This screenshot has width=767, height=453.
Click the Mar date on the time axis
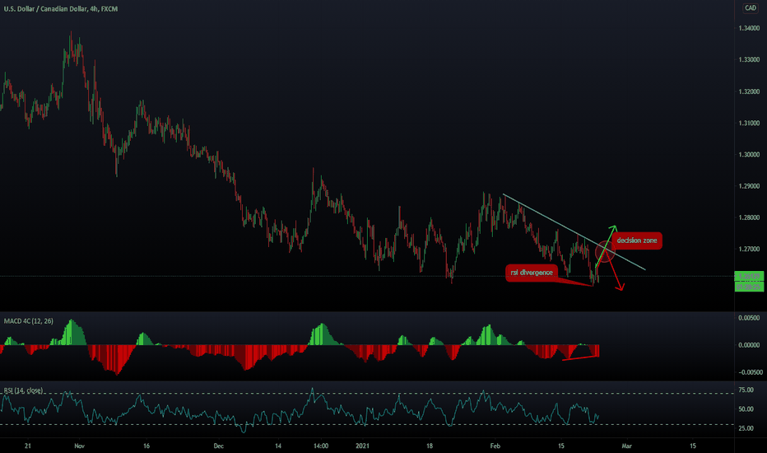click(x=626, y=446)
